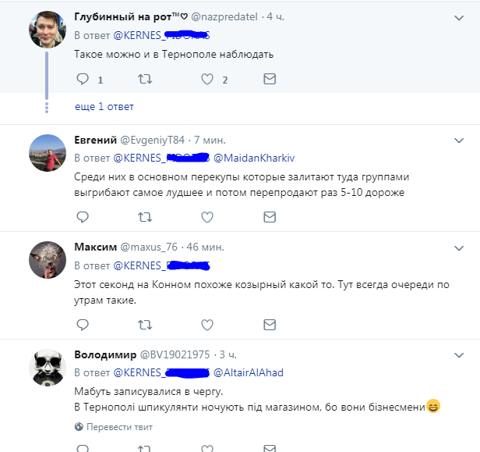Share Евгений's tweet by message icon
Image resolution: width=480 pixels, height=452 pixels.
pos(270,216)
